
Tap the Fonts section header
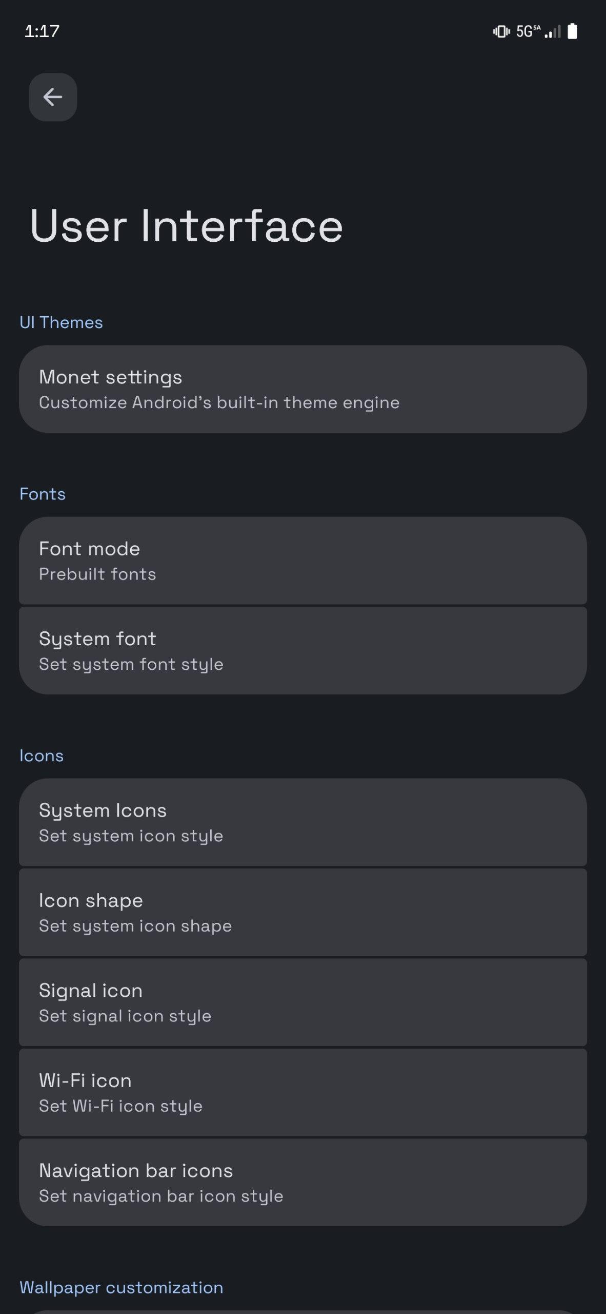[x=43, y=494]
